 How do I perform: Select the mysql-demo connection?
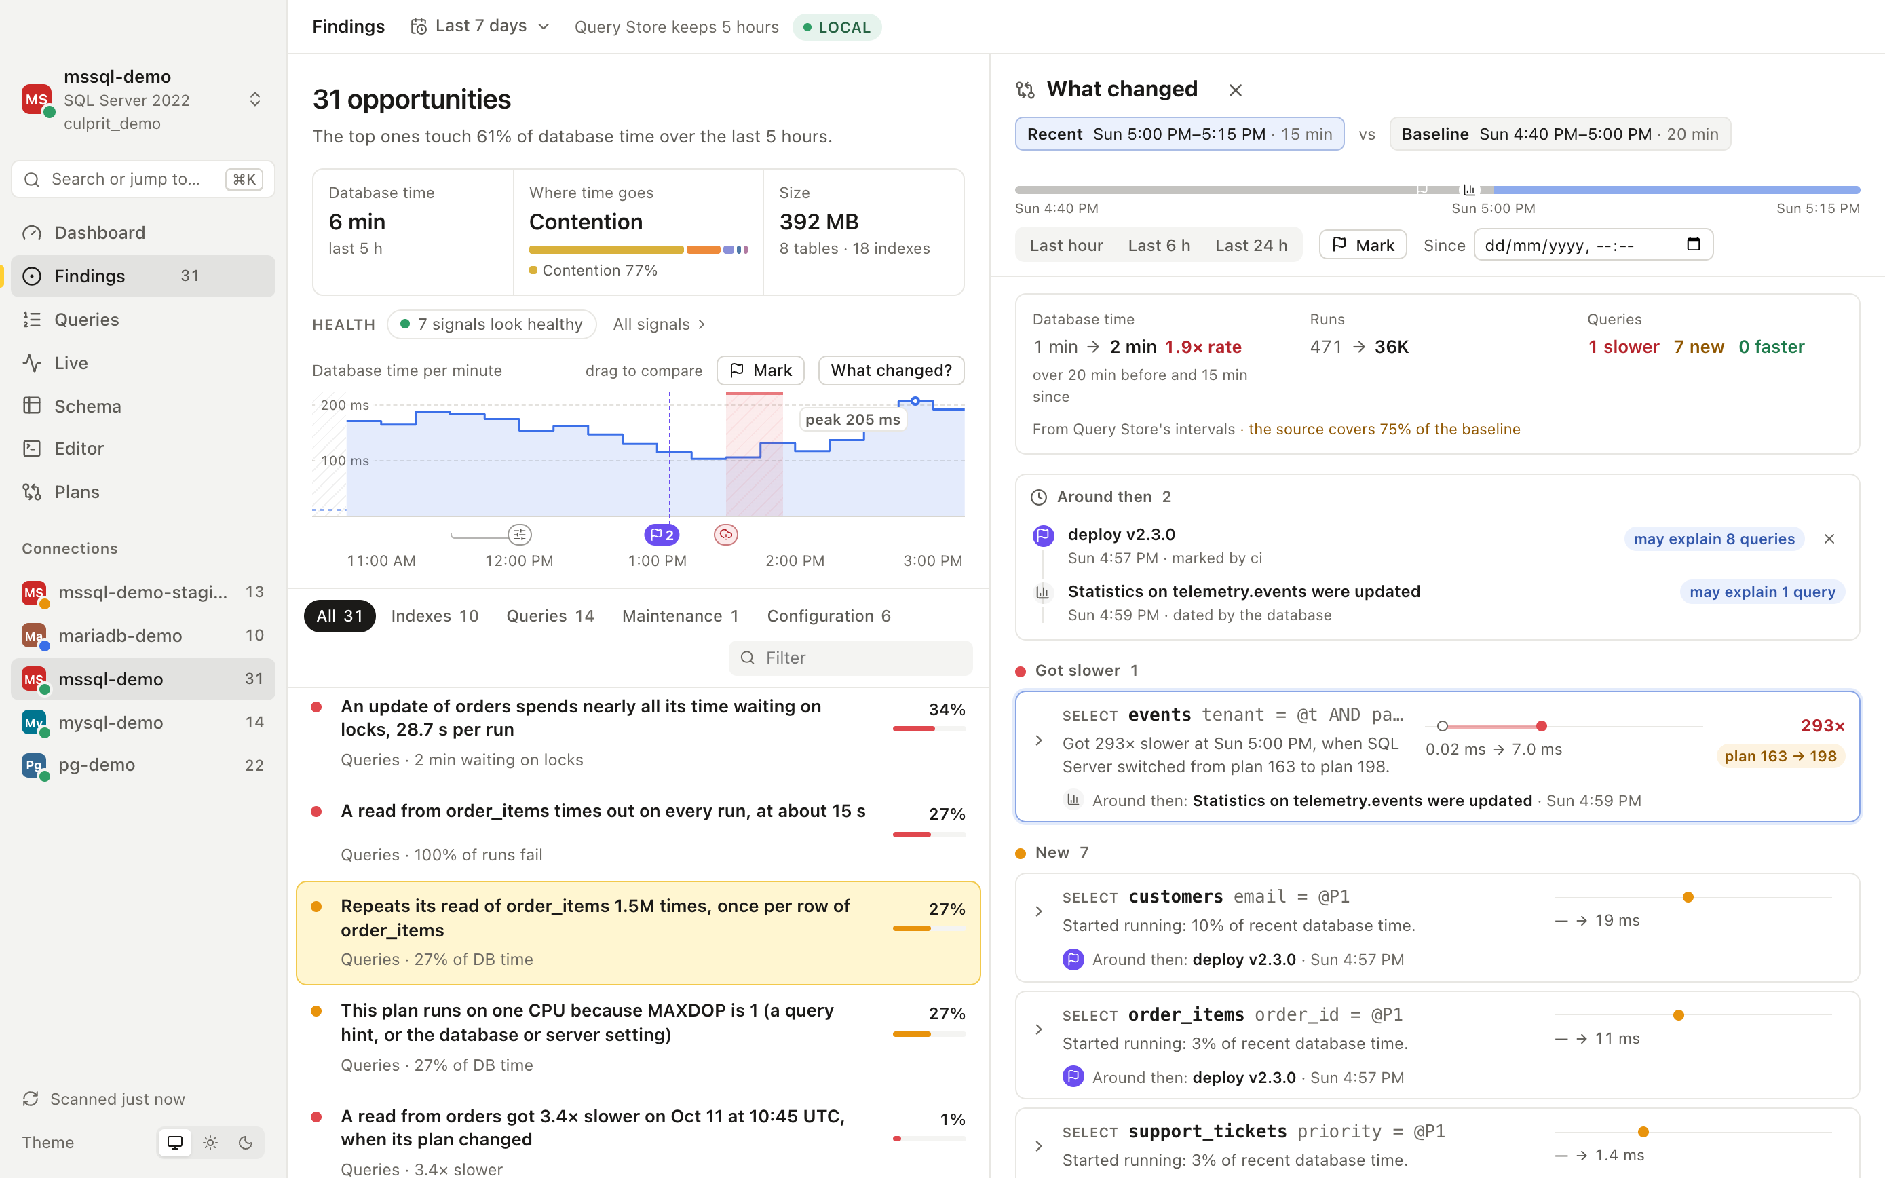[142, 722]
